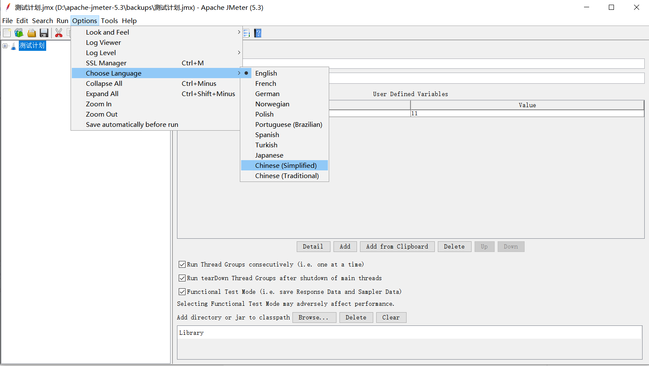Select Chinese (Simplified) language
Screen dimensions: 649x366
pos(284,165)
